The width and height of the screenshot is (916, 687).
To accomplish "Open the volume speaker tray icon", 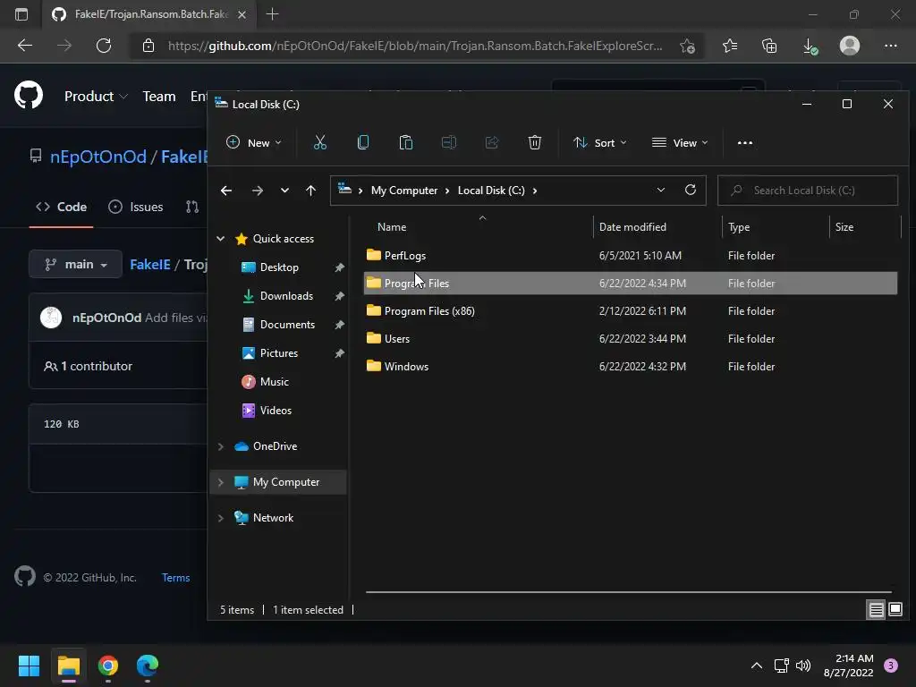I will point(804,666).
